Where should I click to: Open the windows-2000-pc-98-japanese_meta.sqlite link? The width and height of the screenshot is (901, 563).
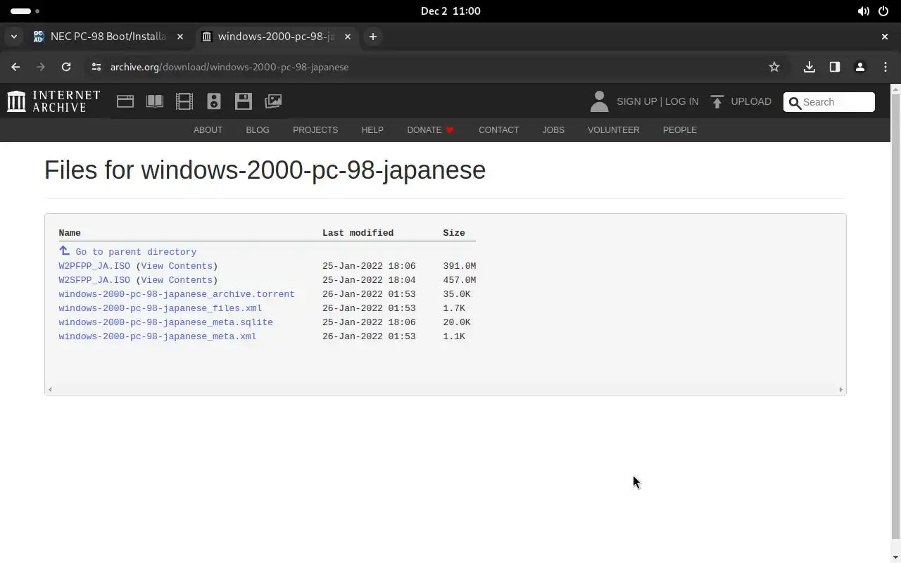(x=165, y=322)
